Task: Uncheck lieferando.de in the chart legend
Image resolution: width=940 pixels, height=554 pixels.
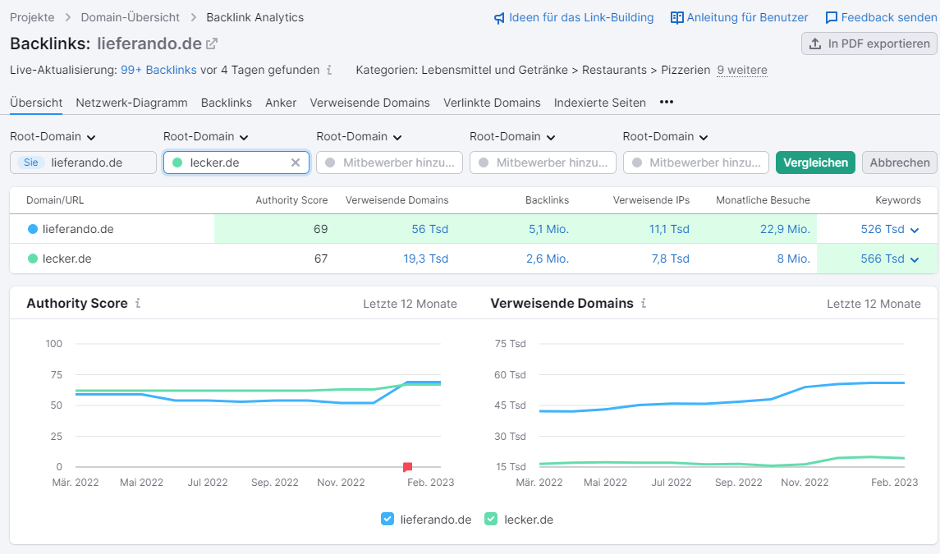Action: (386, 519)
